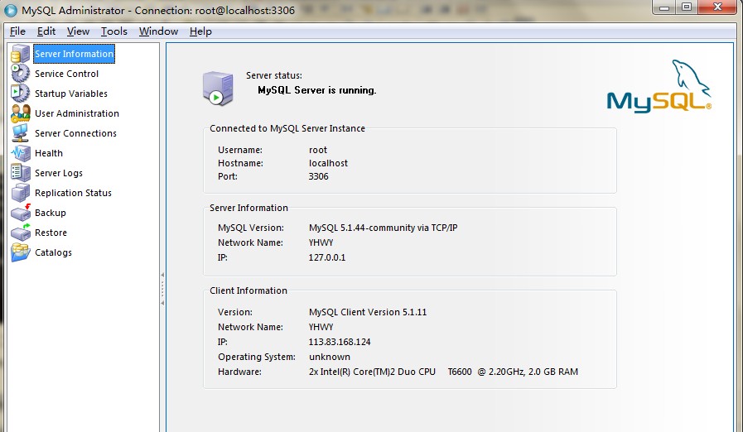Collapse sidebar using the splitter handle
The width and height of the screenshot is (743, 432).
[x=162, y=287]
